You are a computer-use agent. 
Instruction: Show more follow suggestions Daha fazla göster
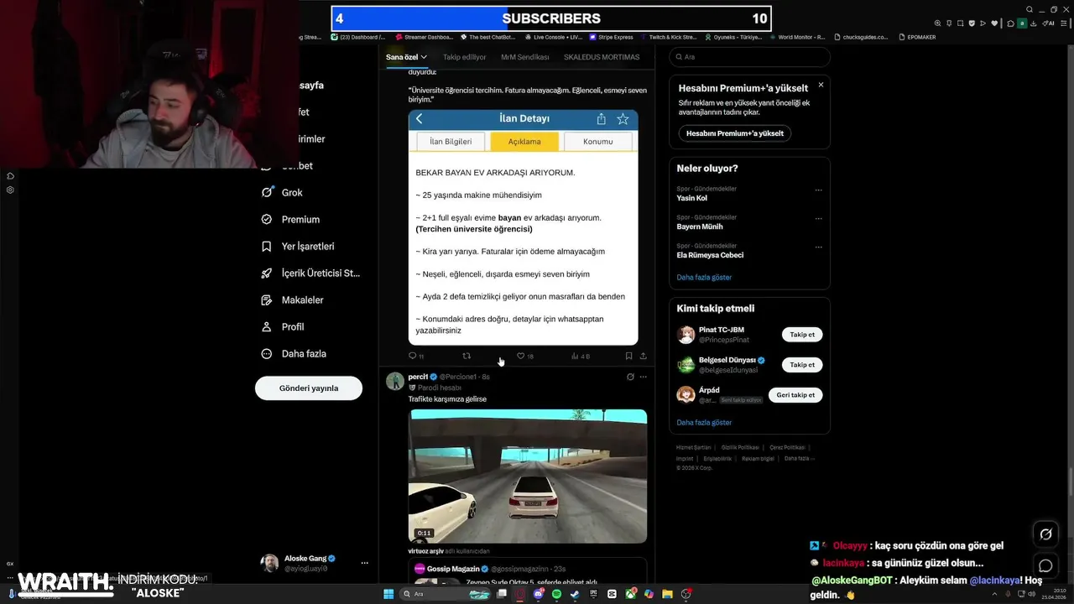tap(704, 422)
